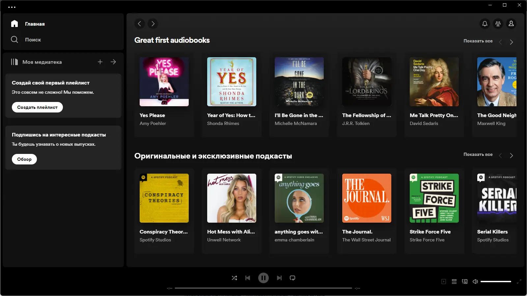Screen dimensions: 527x296
Task: Open the three-dots app menu
Action: tap(12, 7)
